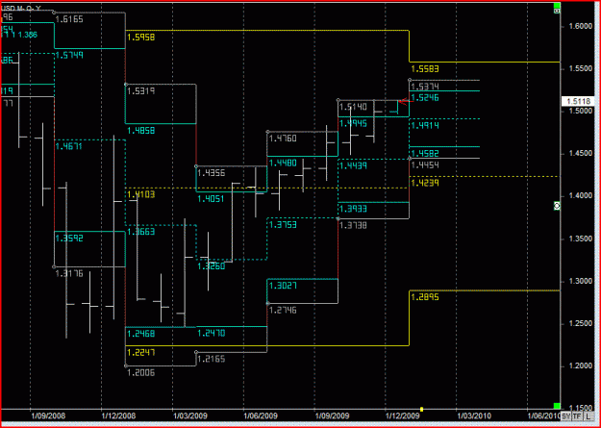Click circular marker on price axis near 1.4000

click(x=557, y=206)
